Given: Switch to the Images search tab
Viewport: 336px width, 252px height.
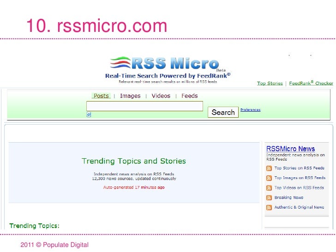Looking at the screenshot, I should pyautogui.click(x=130, y=96).
